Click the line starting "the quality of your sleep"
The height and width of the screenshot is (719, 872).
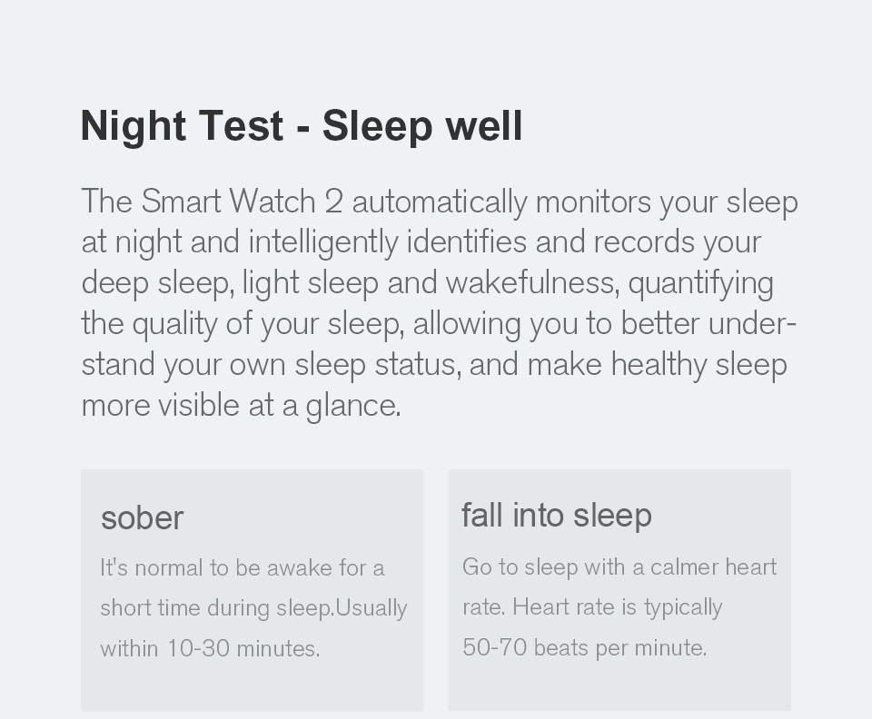[x=439, y=324]
